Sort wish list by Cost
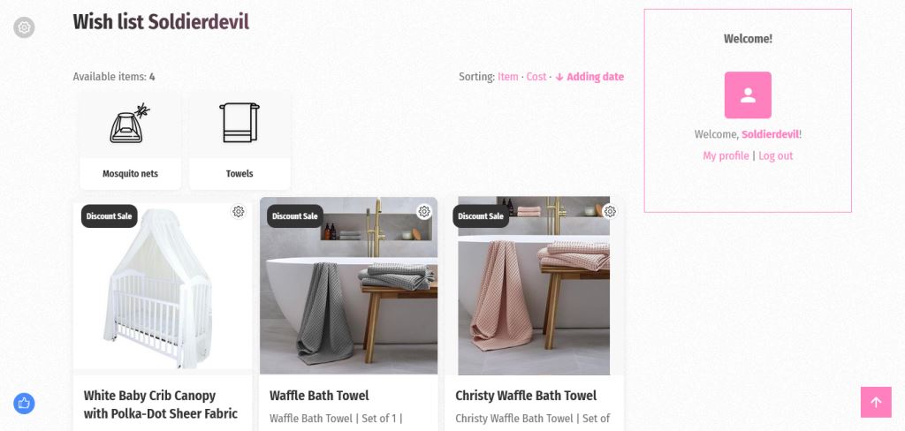The height and width of the screenshot is (431, 905). tap(536, 77)
